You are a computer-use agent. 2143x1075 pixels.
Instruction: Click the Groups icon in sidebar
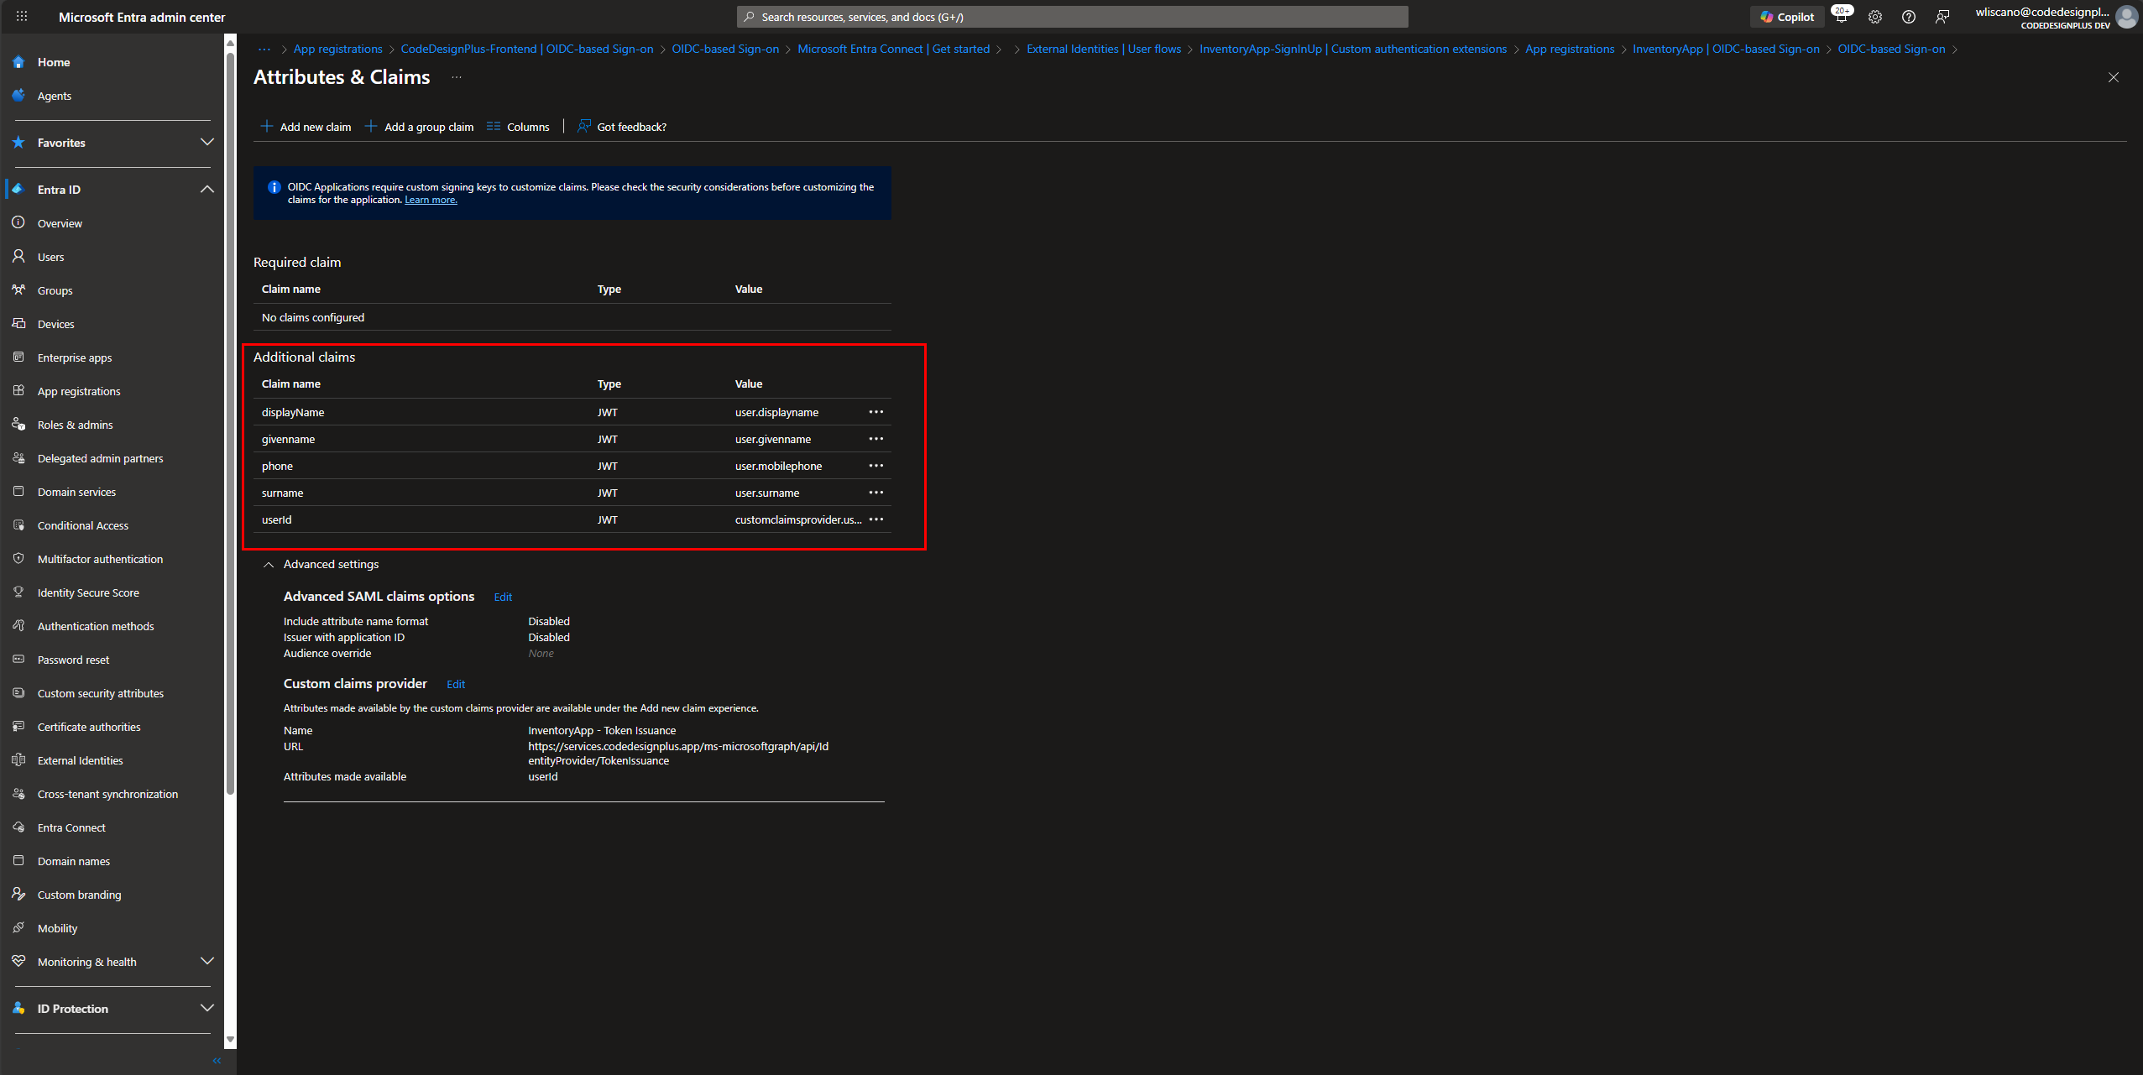tap(18, 290)
